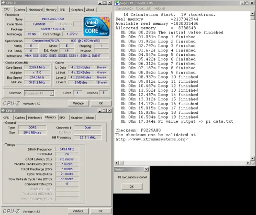Click the QPI Link value 3431.9 MHz
Viewport: 256px width, 215px height.
(37, 82)
